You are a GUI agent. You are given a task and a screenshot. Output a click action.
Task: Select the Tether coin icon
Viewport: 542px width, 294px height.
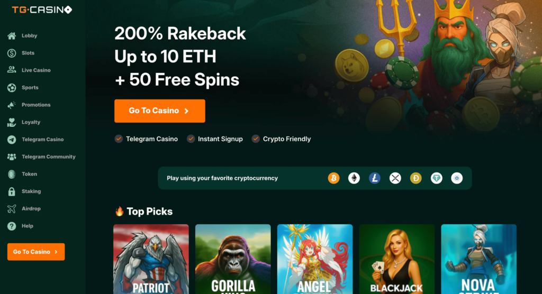click(x=436, y=178)
